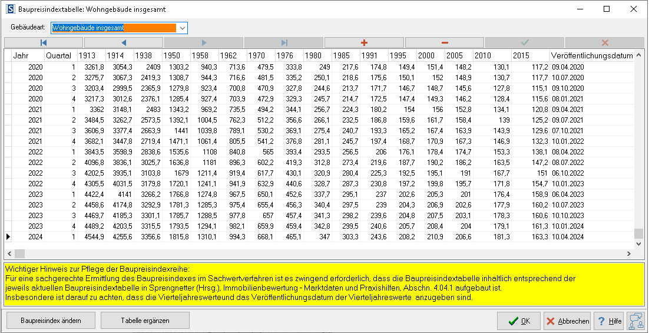The width and height of the screenshot is (649, 333).
Task: Select date 10.04.2024 cell
Action: 592,237
